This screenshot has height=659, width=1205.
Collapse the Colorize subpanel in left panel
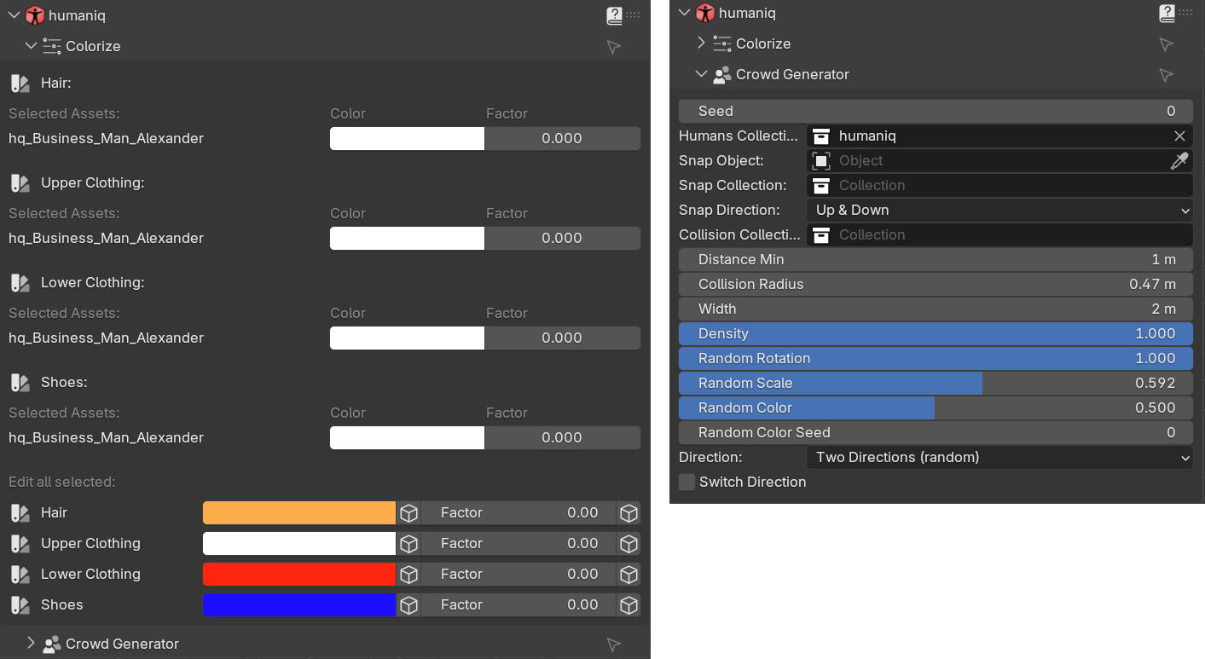click(31, 45)
